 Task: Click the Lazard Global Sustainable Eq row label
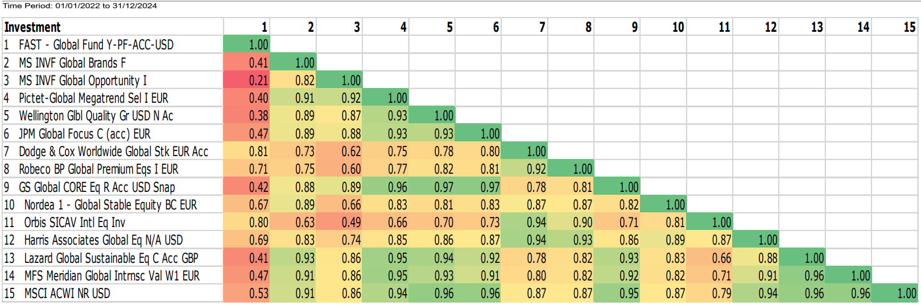pyautogui.click(x=111, y=258)
